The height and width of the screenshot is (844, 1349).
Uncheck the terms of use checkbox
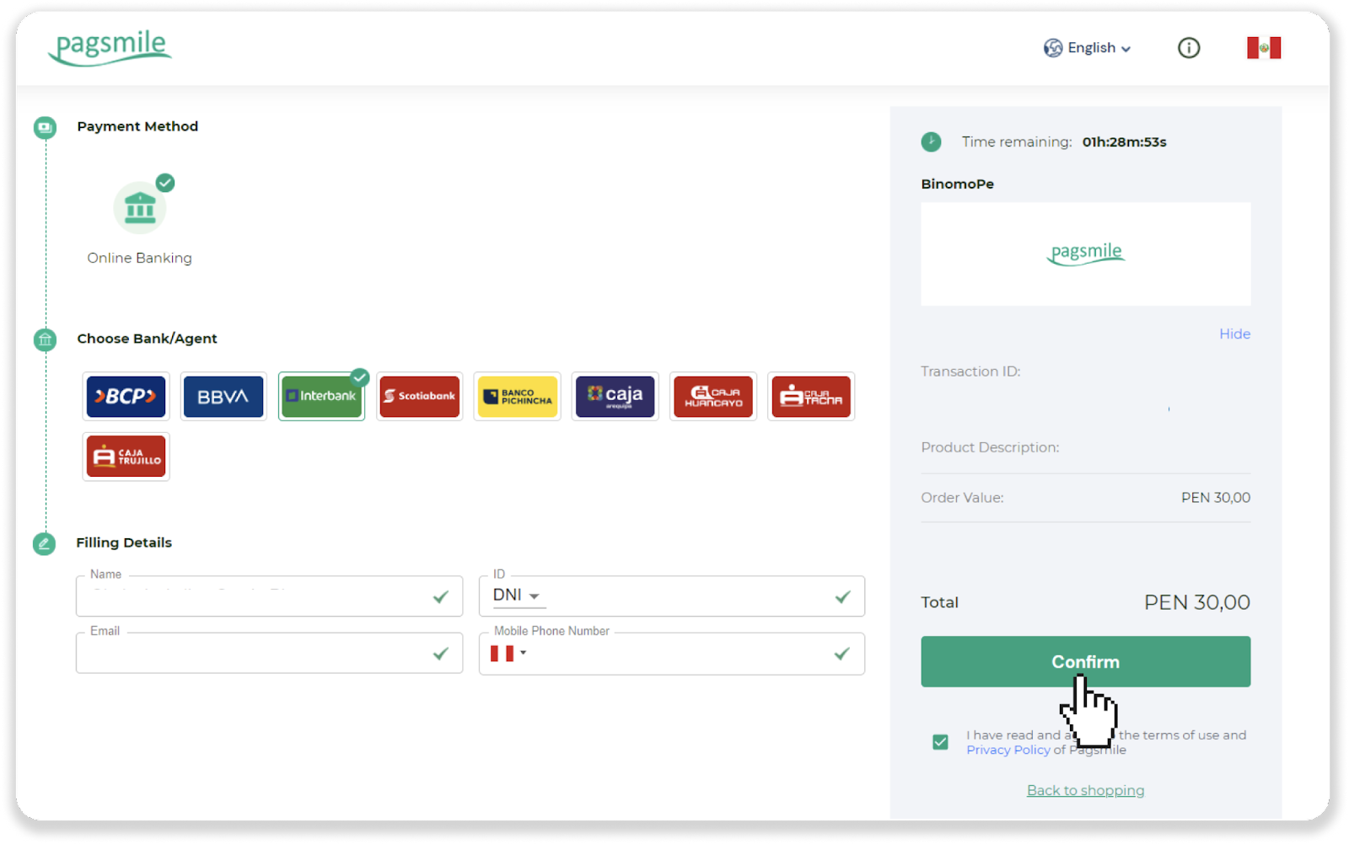(940, 742)
